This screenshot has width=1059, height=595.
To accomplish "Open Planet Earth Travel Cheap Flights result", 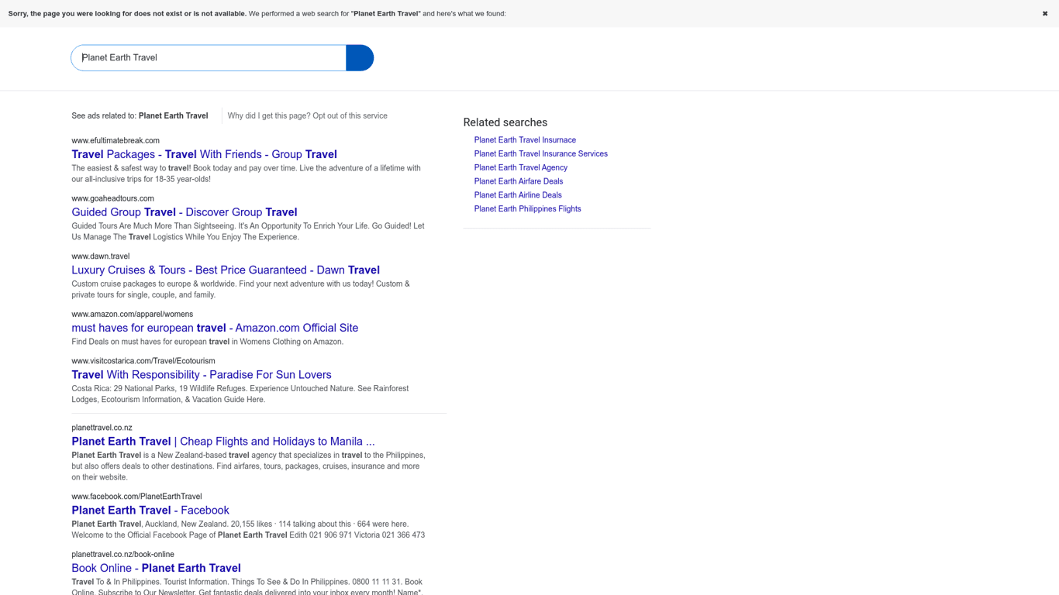I will (x=222, y=442).
